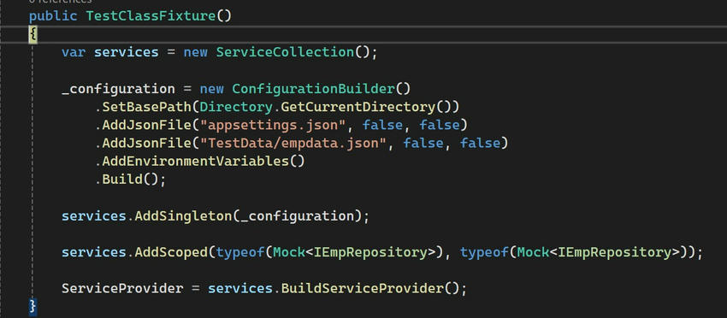Click the Directory class reference
Screen dimensions: 727x318
(x=236, y=107)
